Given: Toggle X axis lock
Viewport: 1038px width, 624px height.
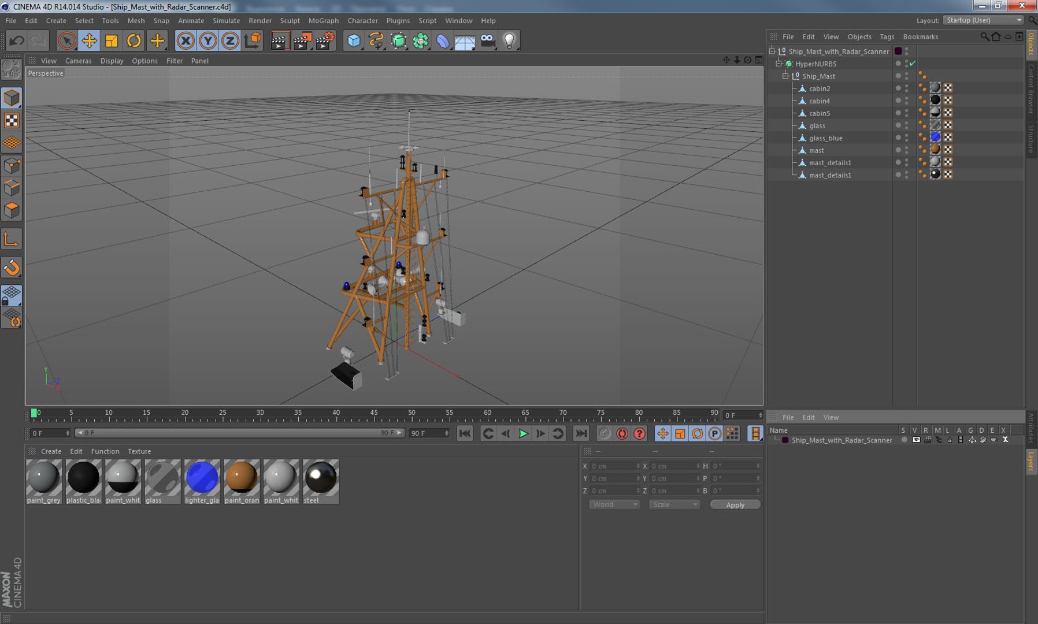Looking at the screenshot, I should [x=186, y=40].
